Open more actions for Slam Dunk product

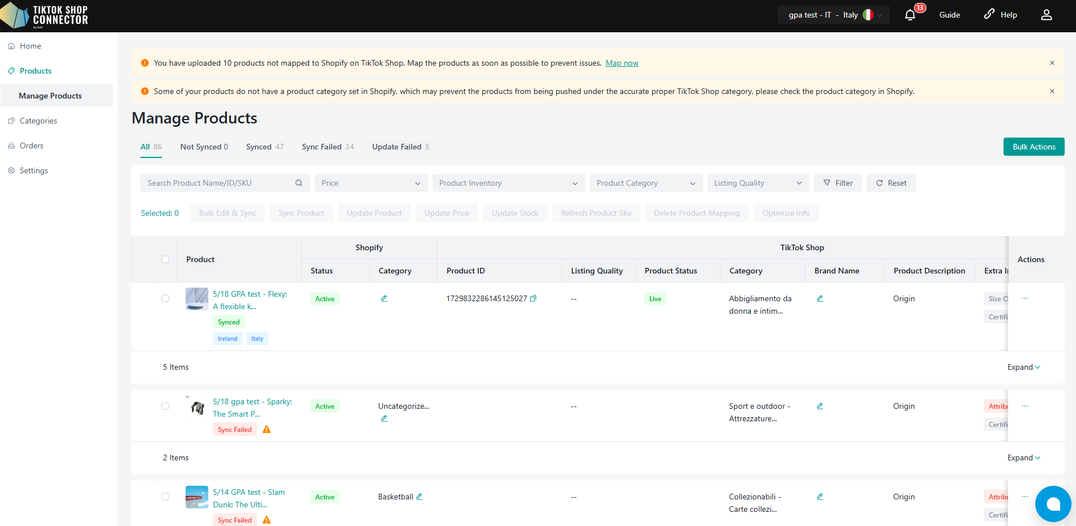[1025, 497]
